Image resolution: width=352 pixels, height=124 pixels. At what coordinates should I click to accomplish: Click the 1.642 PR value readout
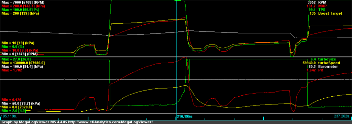coord(311,70)
